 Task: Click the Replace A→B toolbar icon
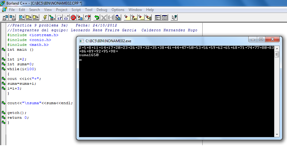[x=134, y=18]
